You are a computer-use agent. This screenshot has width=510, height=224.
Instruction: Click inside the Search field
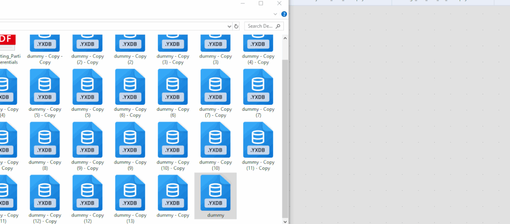tap(259, 26)
